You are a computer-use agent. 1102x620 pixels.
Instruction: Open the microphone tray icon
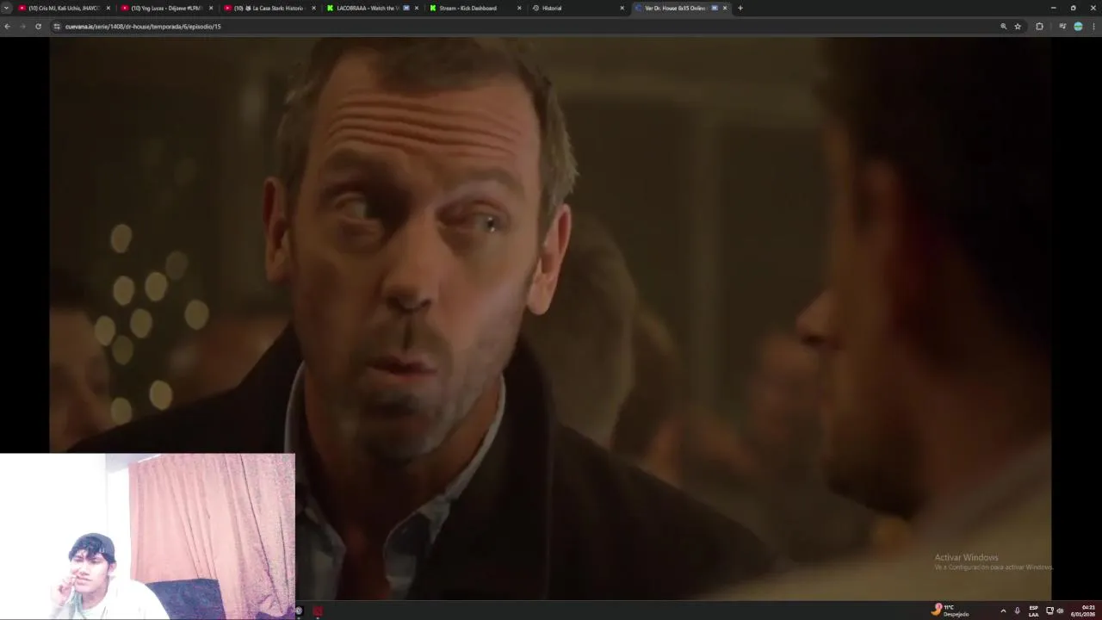1018,611
